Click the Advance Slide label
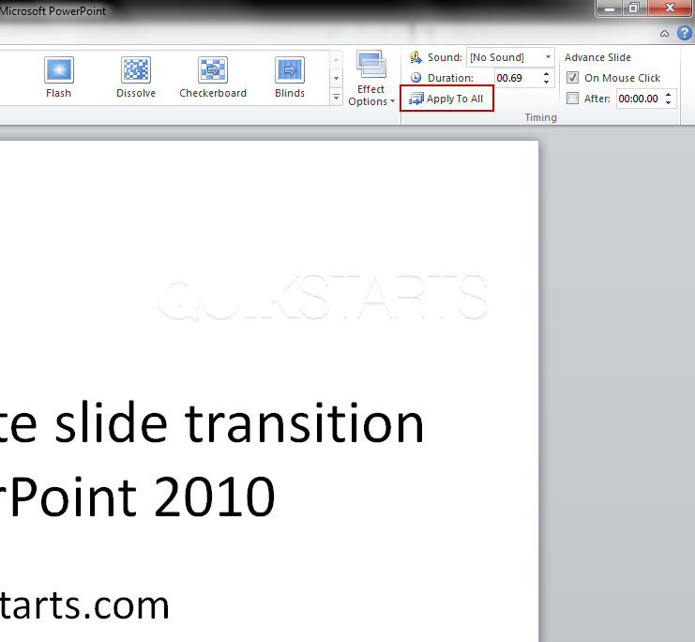Screen dimensions: 695x642 (x=597, y=57)
